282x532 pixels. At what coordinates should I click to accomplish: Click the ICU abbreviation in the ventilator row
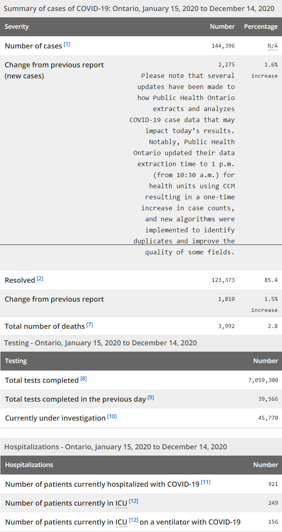pos(121,523)
